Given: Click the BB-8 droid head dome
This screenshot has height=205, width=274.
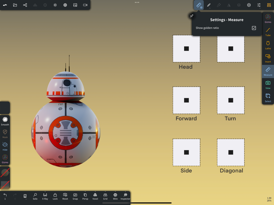Looking at the screenshot, I should click(65, 85).
